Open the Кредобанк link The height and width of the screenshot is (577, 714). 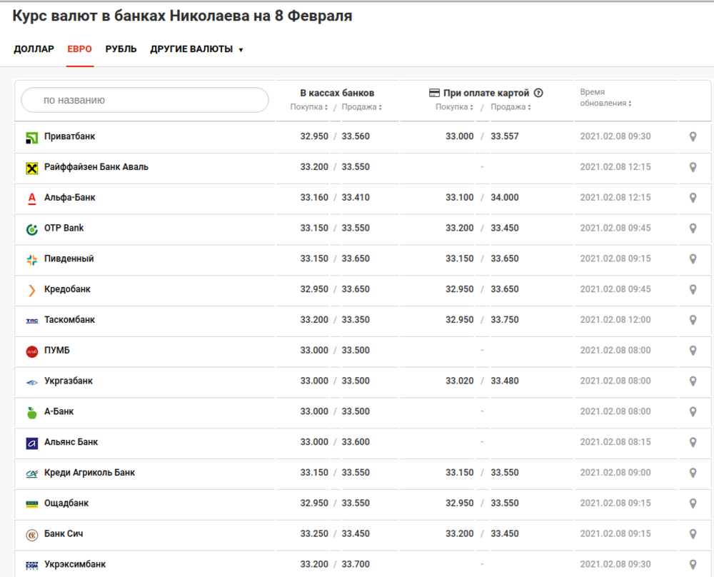tap(67, 289)
